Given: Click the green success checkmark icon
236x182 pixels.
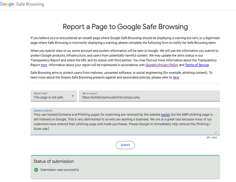Looking at the screenshot, I should [36, 170].
